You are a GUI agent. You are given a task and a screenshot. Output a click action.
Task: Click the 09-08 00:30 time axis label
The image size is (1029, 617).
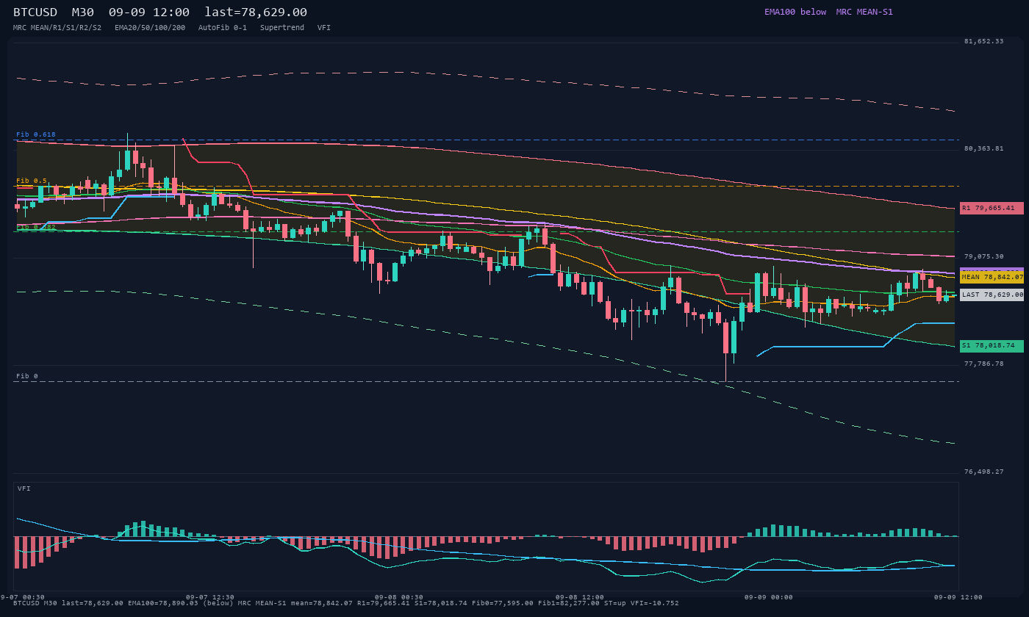399,597
